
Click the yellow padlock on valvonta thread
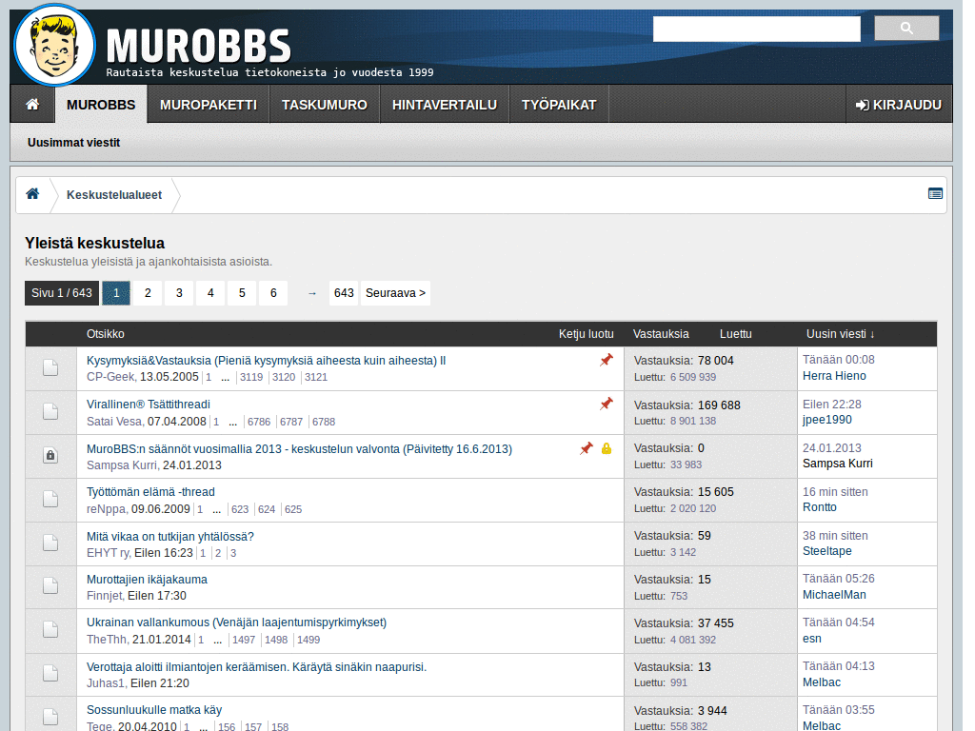tap(607, 448)
